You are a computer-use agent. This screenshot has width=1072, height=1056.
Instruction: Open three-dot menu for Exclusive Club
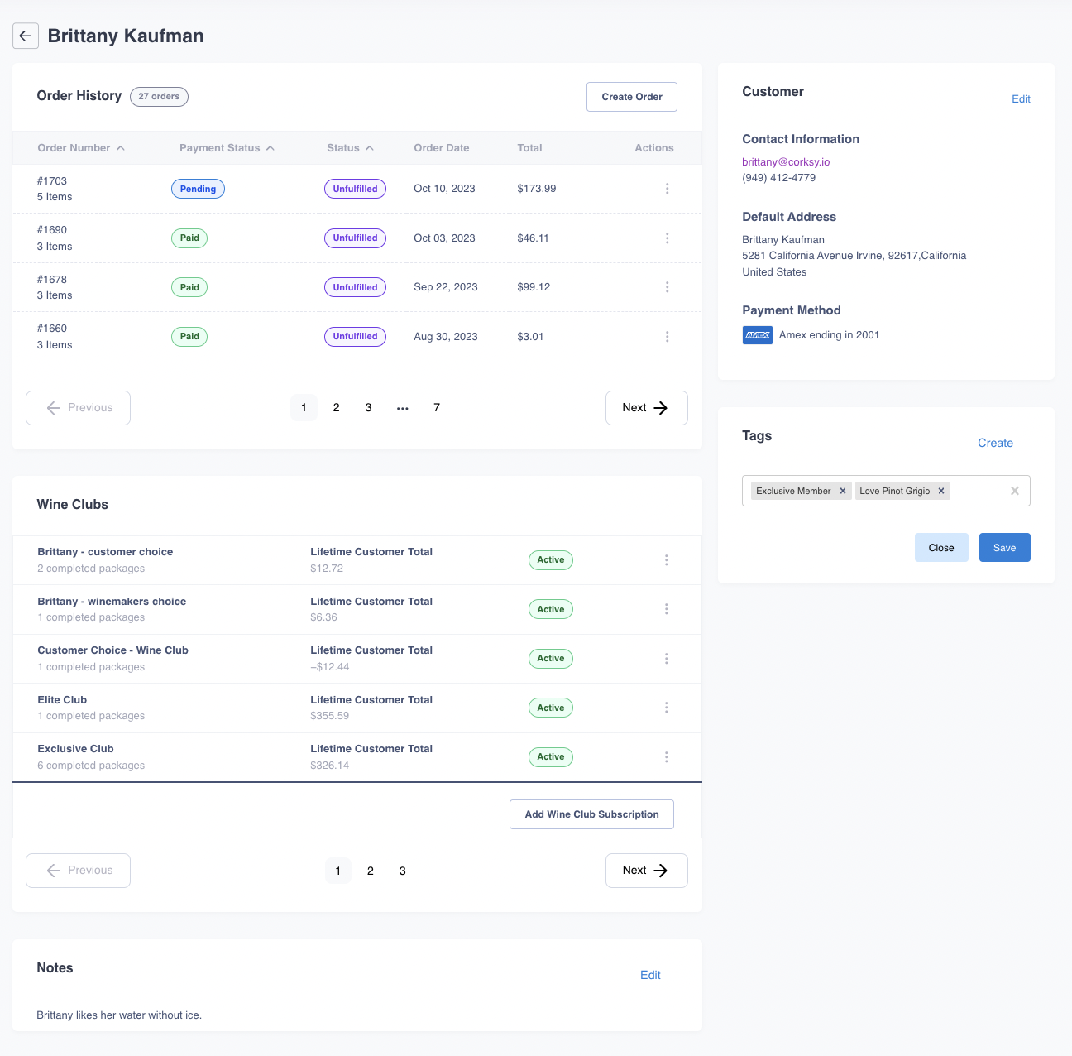click(x=666, y=757)
